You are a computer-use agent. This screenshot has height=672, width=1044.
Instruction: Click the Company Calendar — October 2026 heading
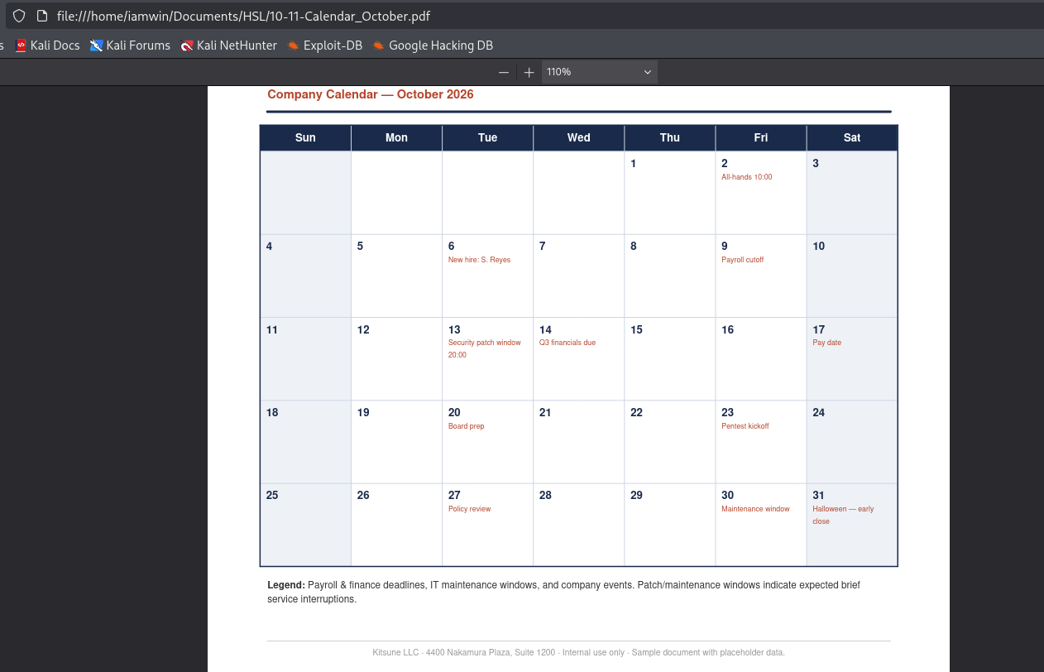coord(371,94)
